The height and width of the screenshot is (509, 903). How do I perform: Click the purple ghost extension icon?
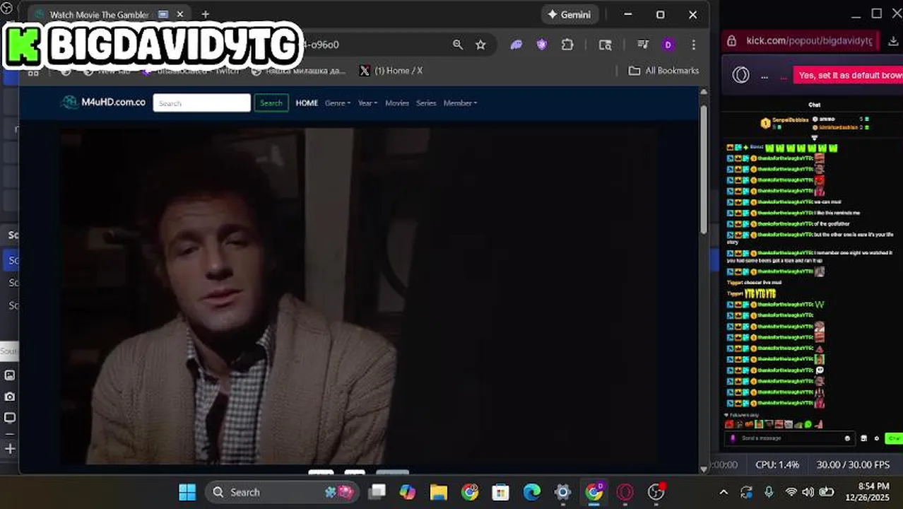point(517,45)
